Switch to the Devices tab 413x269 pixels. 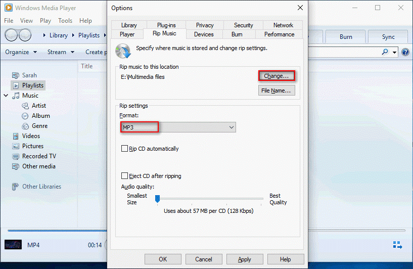pos(204,34)
